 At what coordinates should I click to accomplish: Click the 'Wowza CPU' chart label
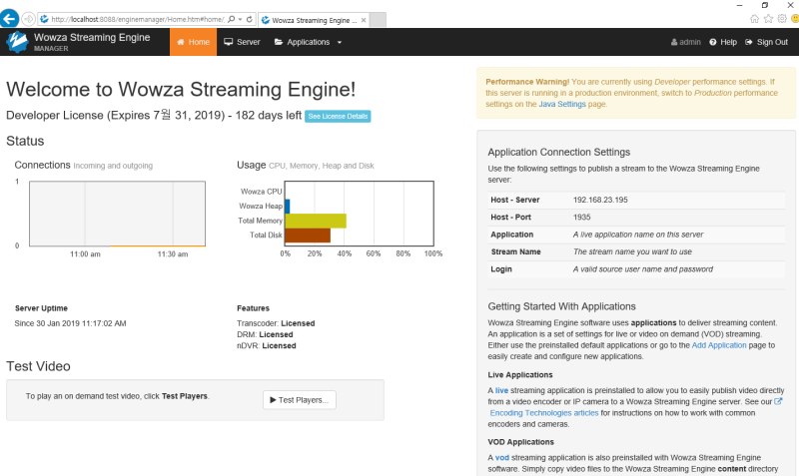click(x=261, y=192)
